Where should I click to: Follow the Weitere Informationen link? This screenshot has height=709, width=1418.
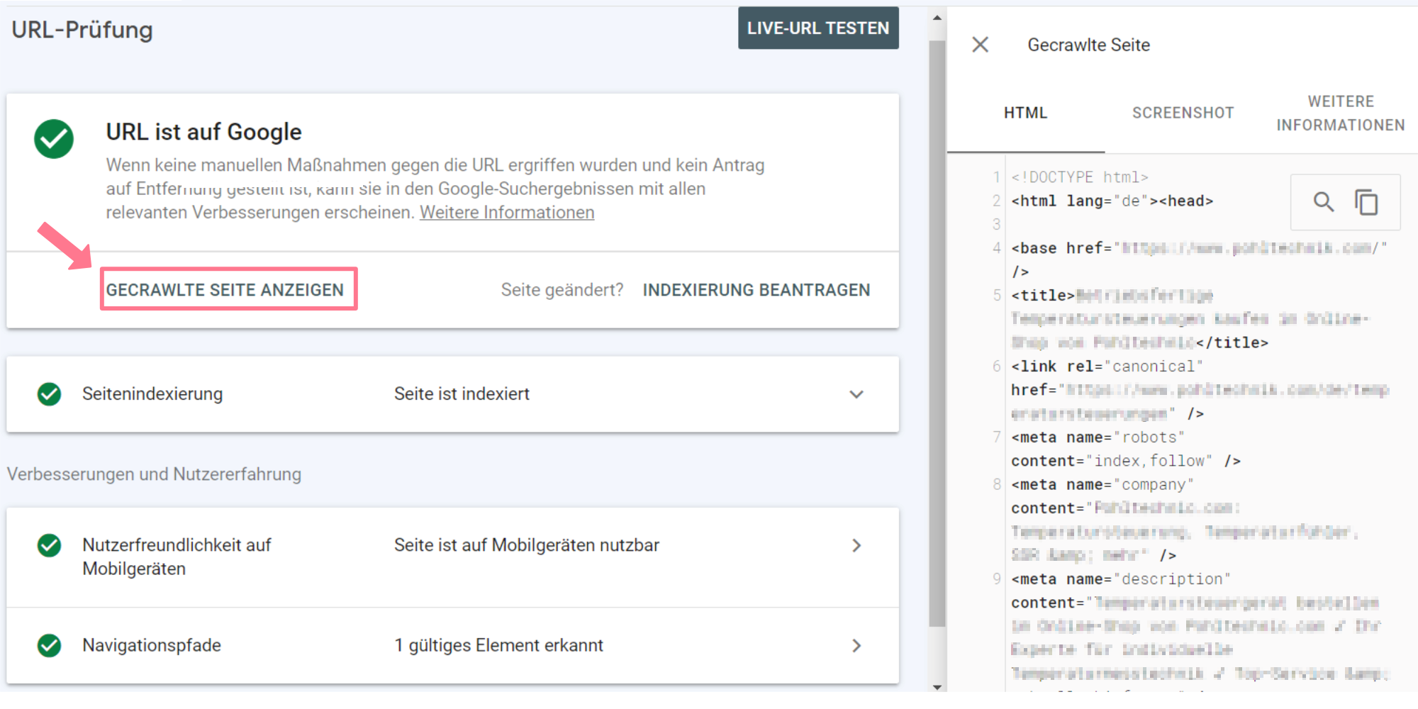point(507,213)
